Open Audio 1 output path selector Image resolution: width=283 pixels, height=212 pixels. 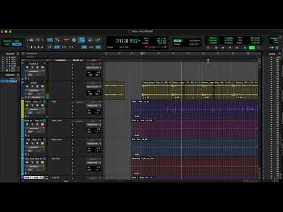click(x=94, y=68)
